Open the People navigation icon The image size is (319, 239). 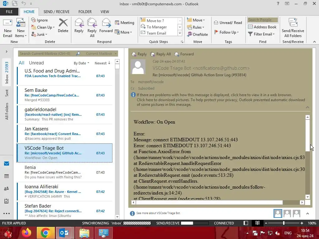pyautogui.click(x=7, y=189)
